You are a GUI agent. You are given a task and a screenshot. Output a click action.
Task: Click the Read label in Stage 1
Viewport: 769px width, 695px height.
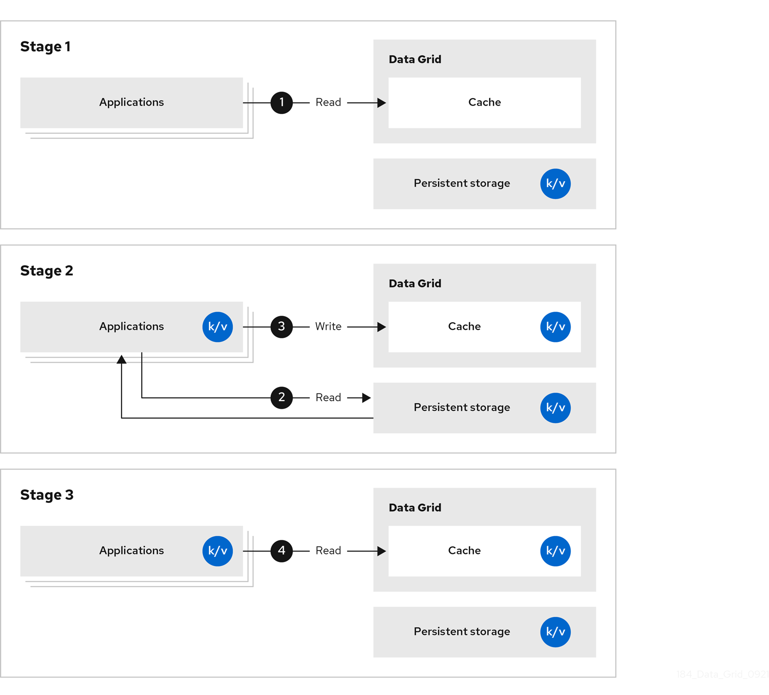click(x=328, y=102)
